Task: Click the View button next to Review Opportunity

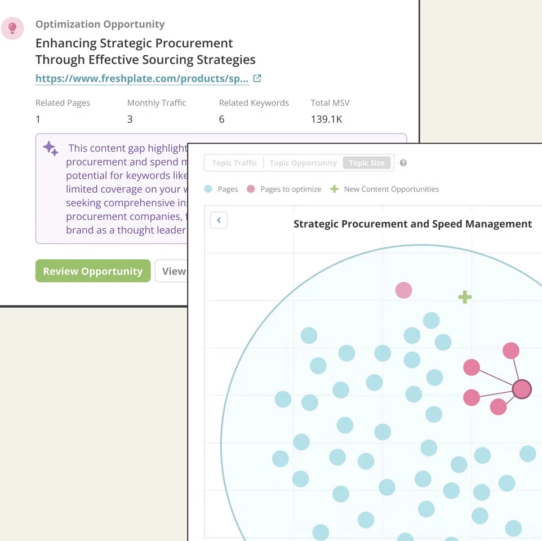Action: (171, 271)
